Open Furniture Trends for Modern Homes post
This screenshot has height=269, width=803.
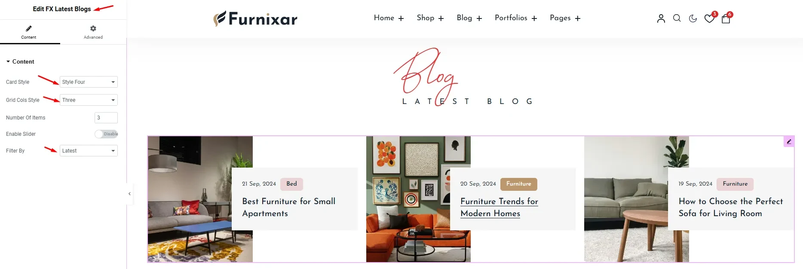coord(499,207)
